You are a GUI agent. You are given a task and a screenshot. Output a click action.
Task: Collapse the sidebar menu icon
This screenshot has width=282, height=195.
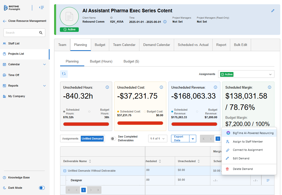coord(42,8)
